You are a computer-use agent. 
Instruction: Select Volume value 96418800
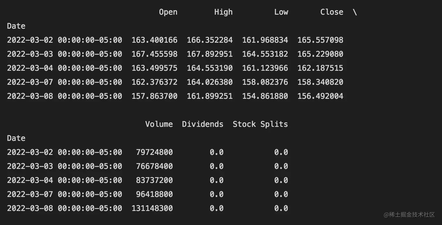[154, 194]
